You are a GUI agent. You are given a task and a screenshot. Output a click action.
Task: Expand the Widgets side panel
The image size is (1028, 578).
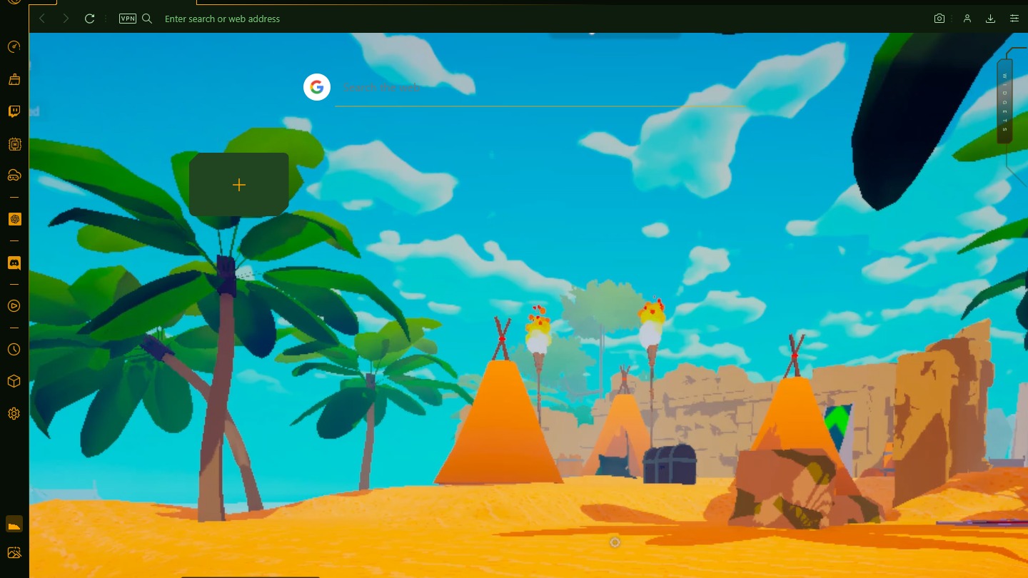coord(1004,102)
